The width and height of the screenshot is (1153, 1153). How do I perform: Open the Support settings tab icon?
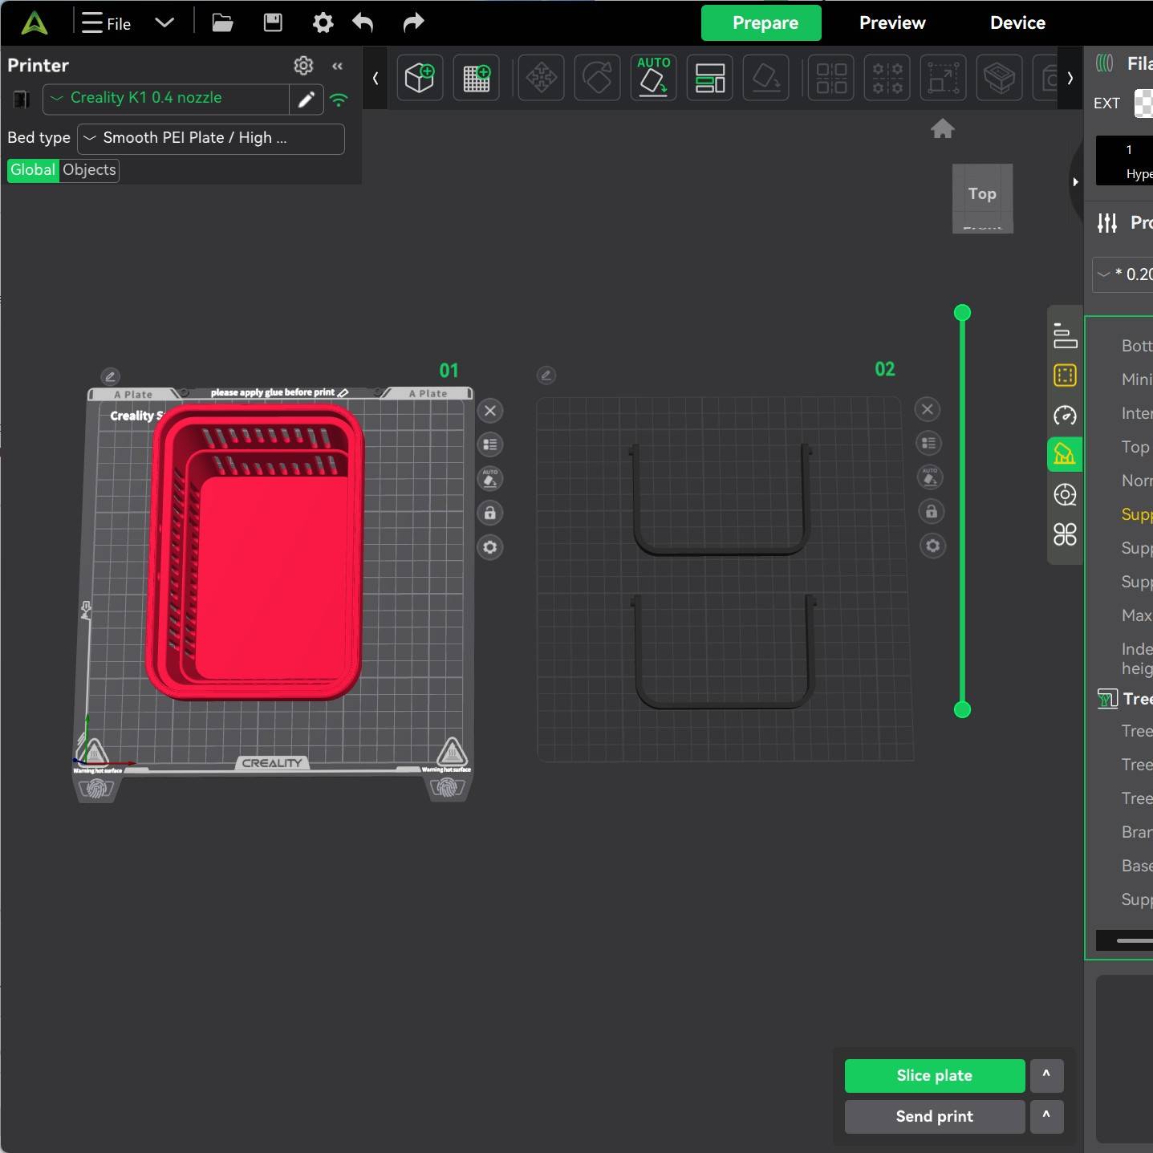1065,455
